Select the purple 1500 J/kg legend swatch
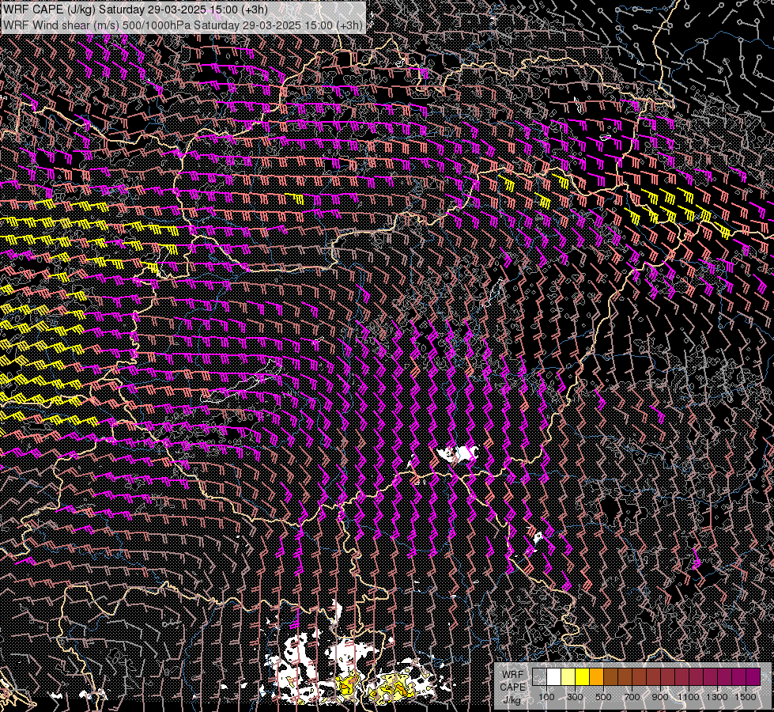 point(753,676)
